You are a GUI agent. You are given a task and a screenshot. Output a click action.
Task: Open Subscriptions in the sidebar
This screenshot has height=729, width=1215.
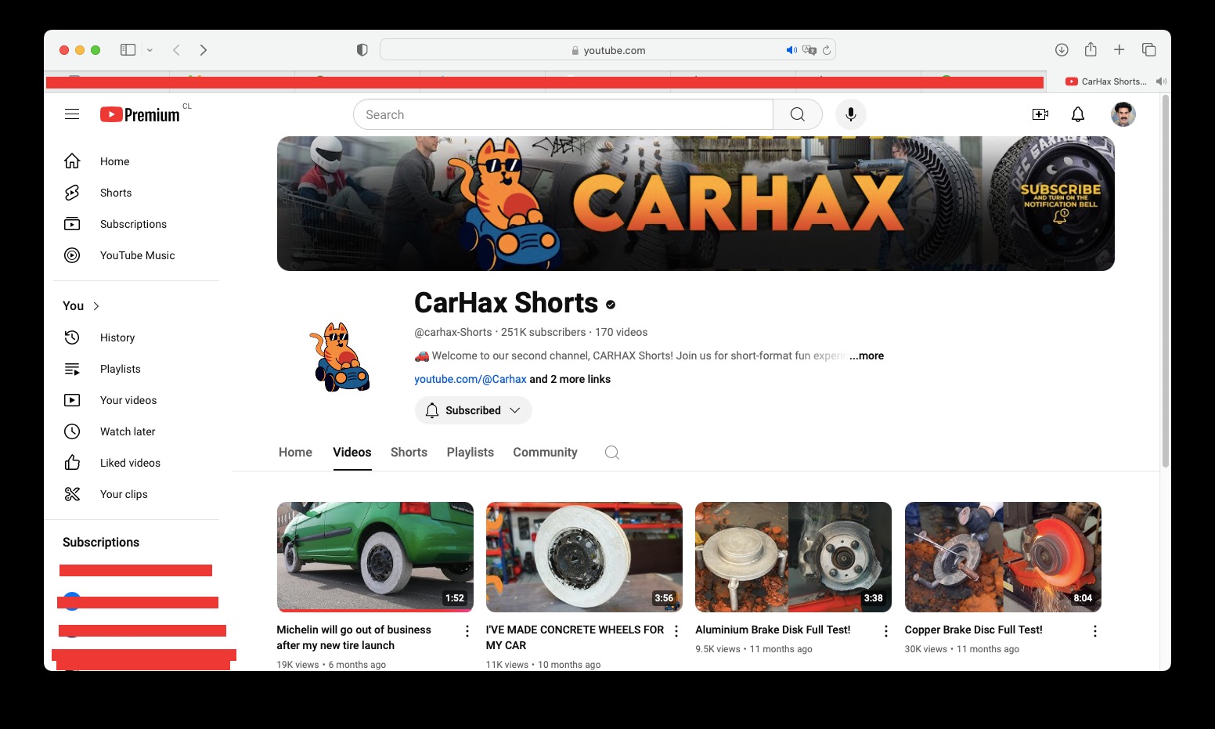click(x=136, y=224)
